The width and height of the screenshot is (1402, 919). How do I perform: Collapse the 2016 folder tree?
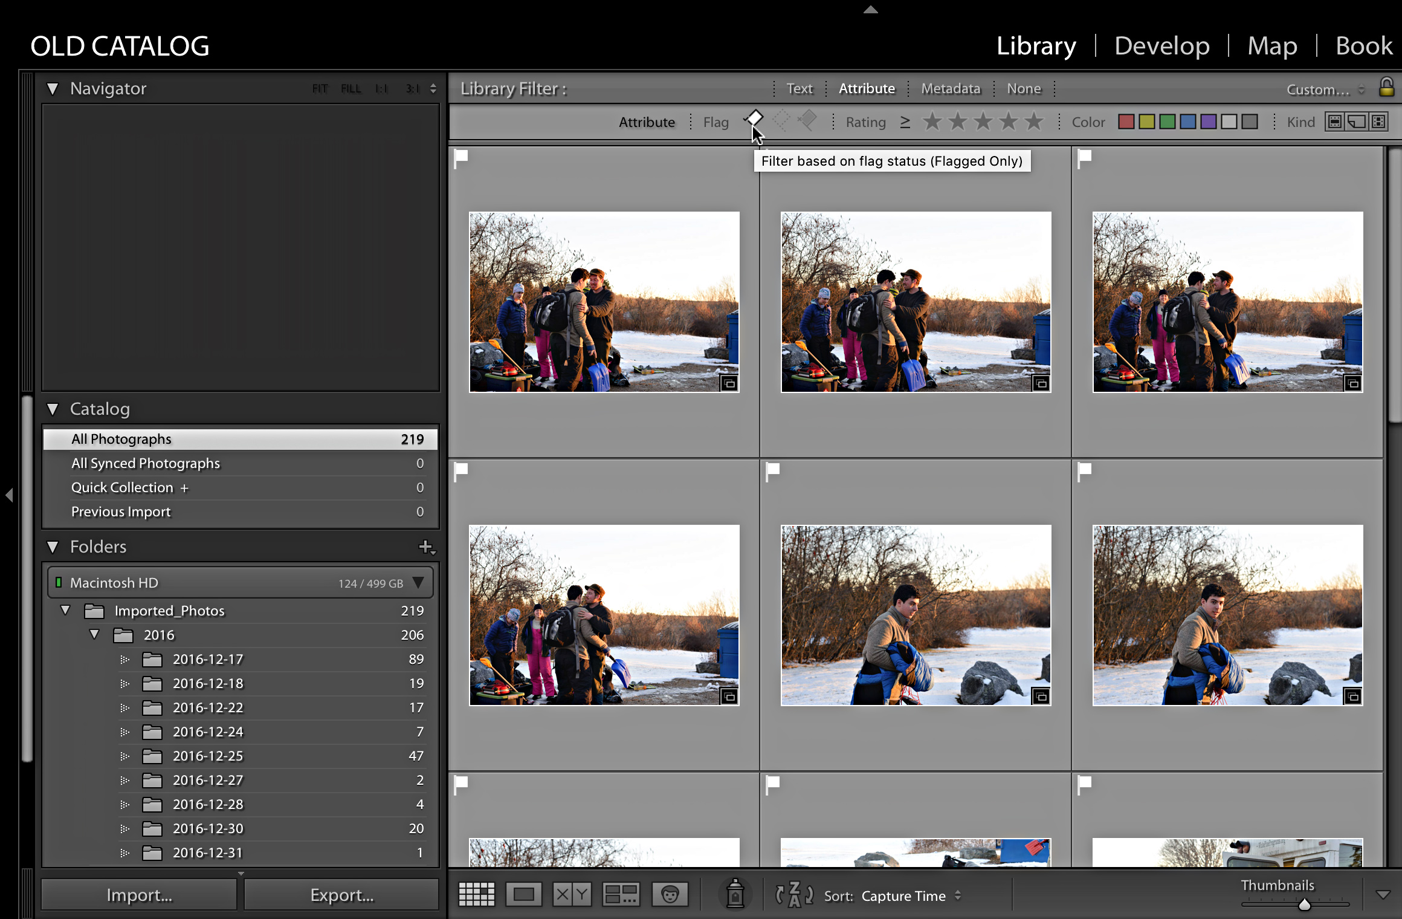click(95, 635)
